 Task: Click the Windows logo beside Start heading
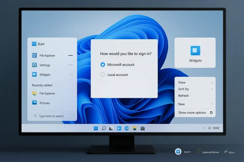coord(34,44)
